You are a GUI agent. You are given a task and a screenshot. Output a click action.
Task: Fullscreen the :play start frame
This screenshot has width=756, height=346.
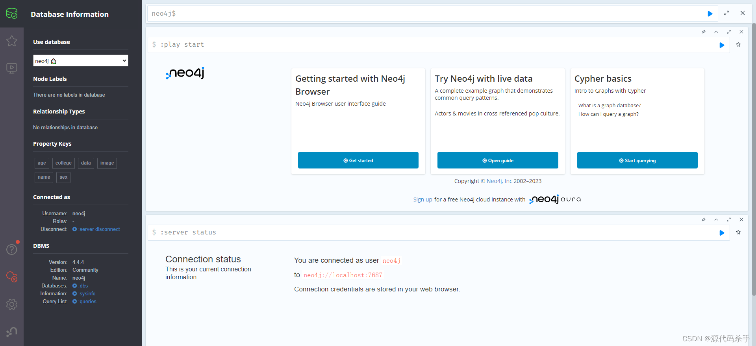tap(729, 32)
